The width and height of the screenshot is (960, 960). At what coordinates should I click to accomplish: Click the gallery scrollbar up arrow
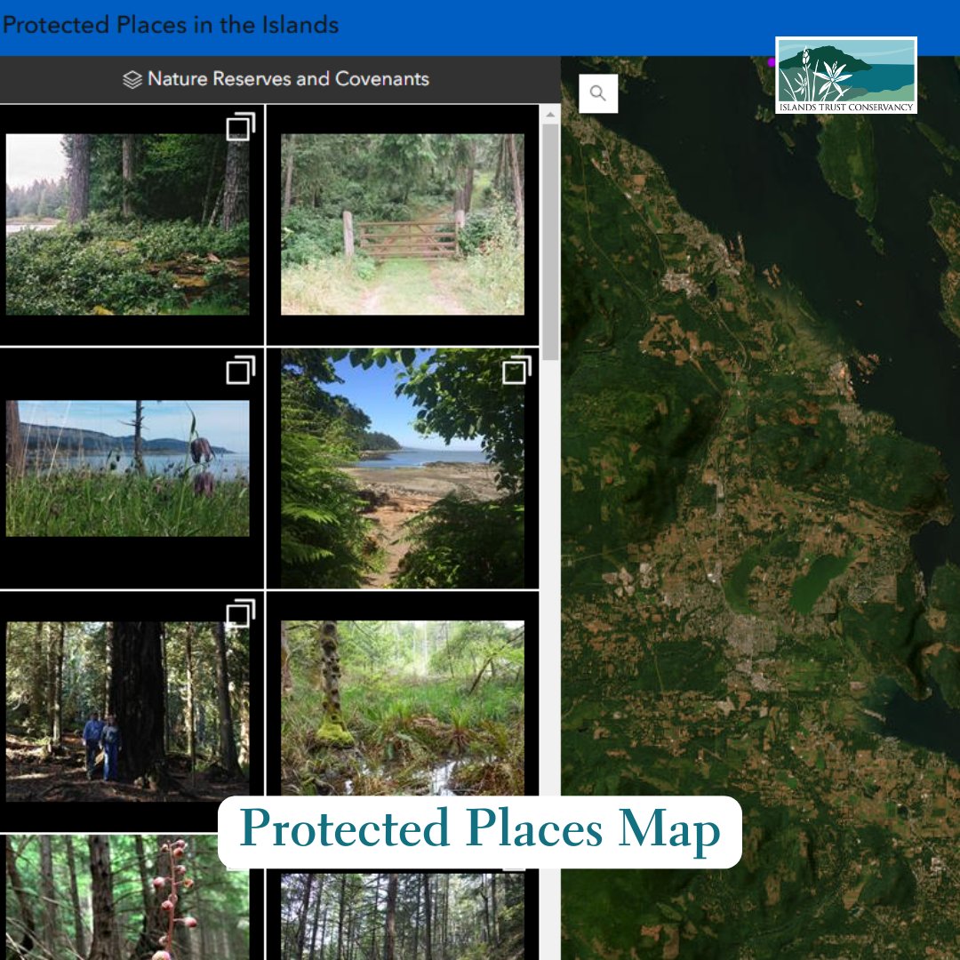click(x=550, y=115)
